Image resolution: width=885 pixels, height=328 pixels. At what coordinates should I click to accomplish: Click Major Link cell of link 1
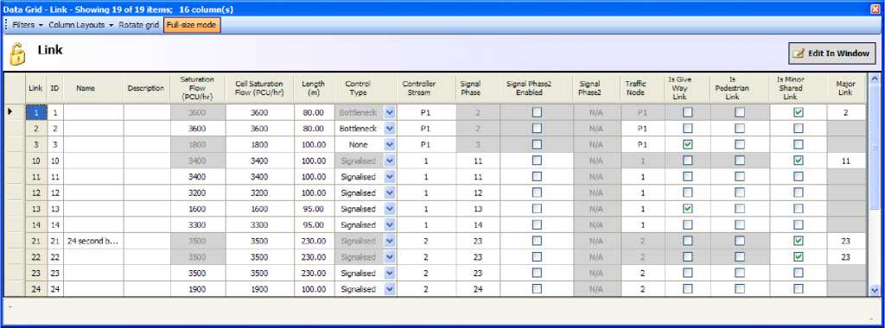click(846, 113)
